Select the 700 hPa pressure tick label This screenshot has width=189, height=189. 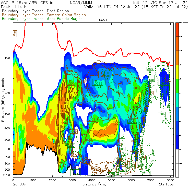[x=7, y=157]
